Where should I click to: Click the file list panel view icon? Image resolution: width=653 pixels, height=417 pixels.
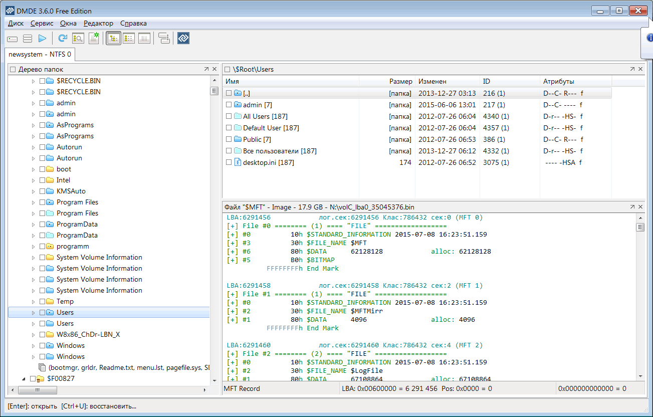point(129,38)
